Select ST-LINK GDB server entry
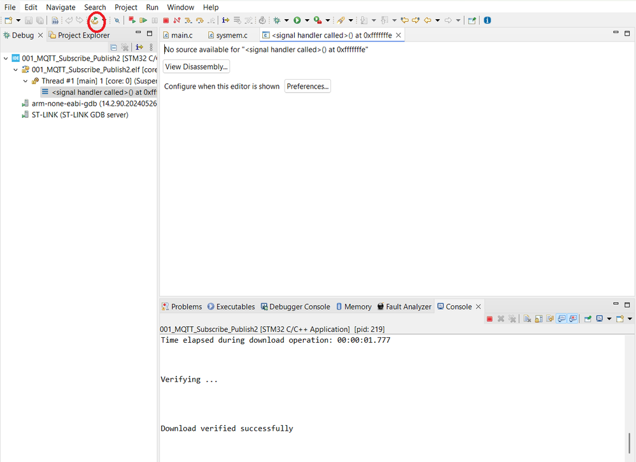636x462 pixels. pyautogui.click(x=75, y=115)
